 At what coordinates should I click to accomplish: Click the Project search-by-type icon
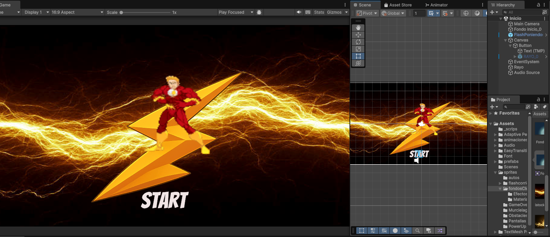tap(536, 106)
